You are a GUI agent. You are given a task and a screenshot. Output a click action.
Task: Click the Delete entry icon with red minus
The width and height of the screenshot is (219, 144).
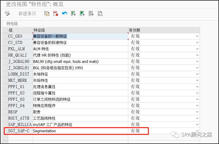tap(56, 14)
